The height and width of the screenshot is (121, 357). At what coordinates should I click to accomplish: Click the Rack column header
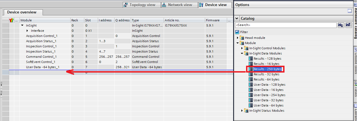pos(77,20)
